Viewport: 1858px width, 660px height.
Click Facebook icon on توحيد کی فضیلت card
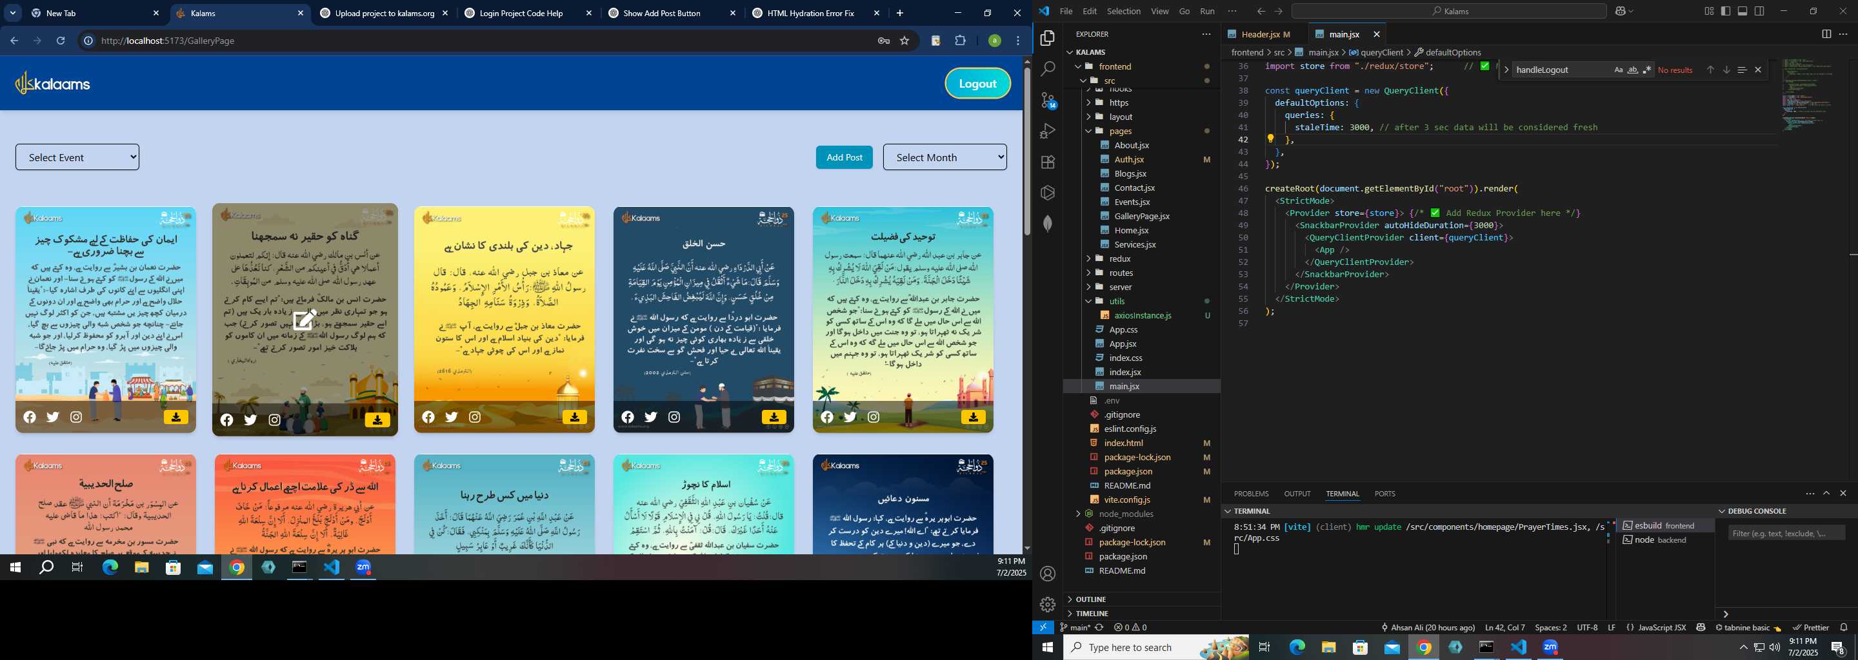[826, 417]
